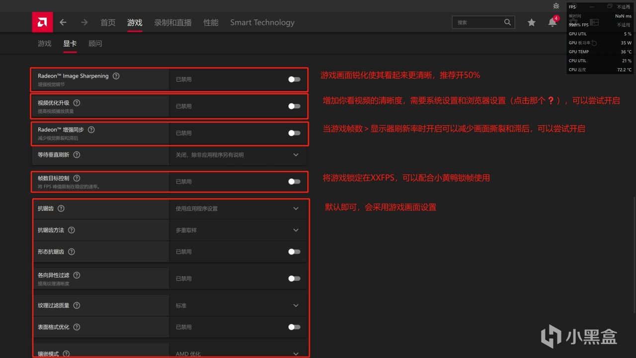
Task: Go to the 性能 tab
Action: click(211, 22)
